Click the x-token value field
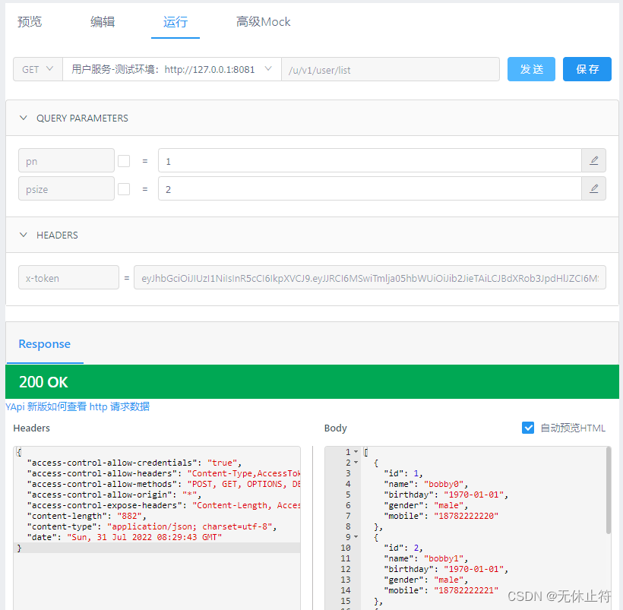Viewport: 623px width, 610px height. point(370,277)
